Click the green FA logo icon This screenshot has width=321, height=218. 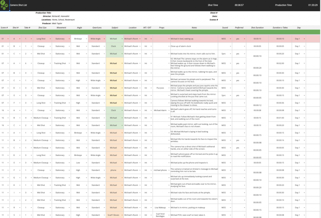pos(4,5)
